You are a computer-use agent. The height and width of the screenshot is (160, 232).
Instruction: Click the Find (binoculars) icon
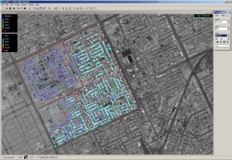click(25, 8)
